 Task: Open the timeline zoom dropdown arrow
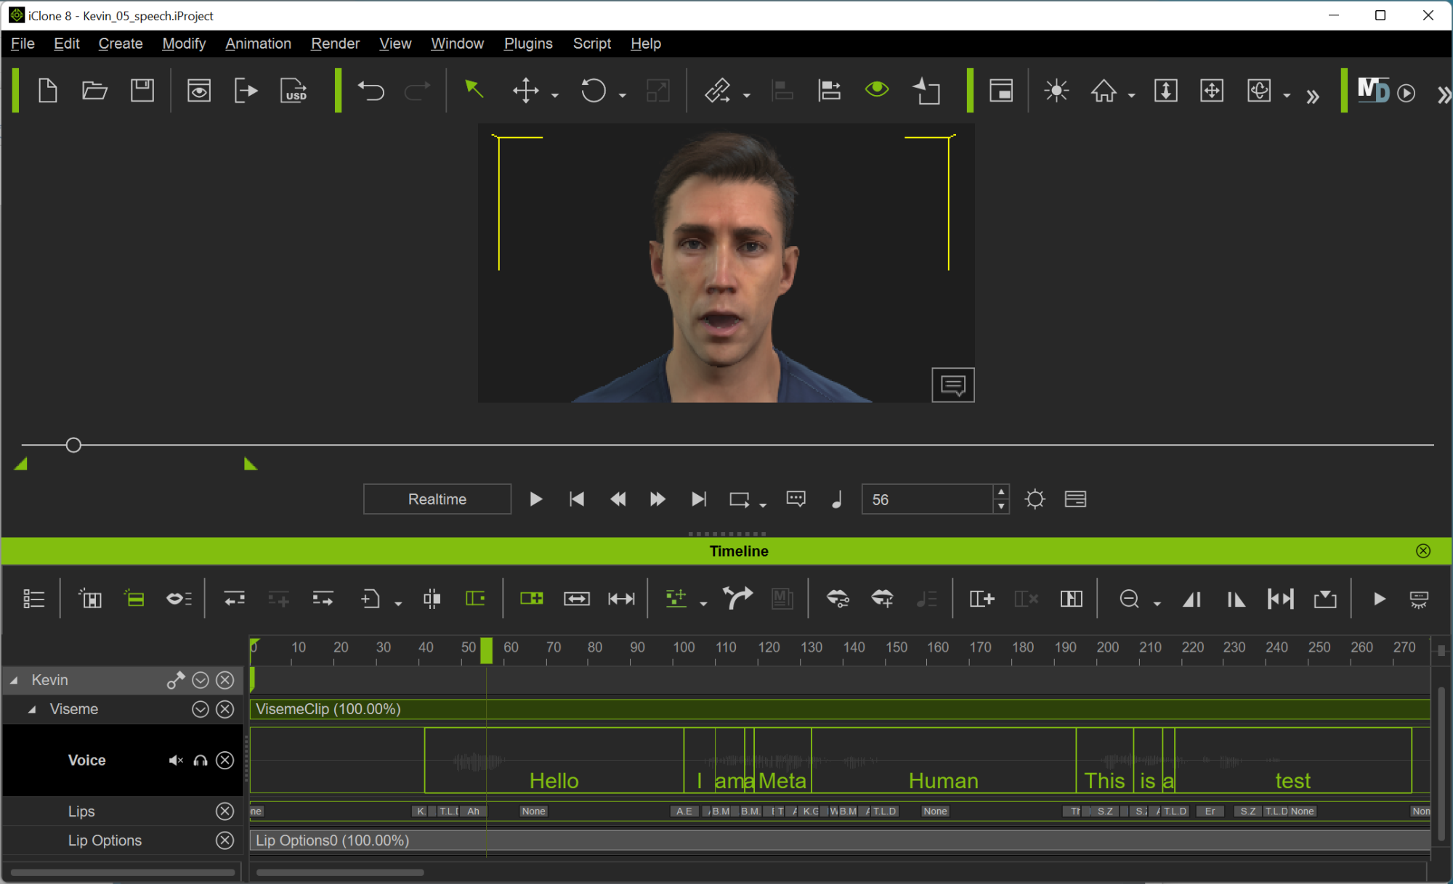coord(1157,604)
